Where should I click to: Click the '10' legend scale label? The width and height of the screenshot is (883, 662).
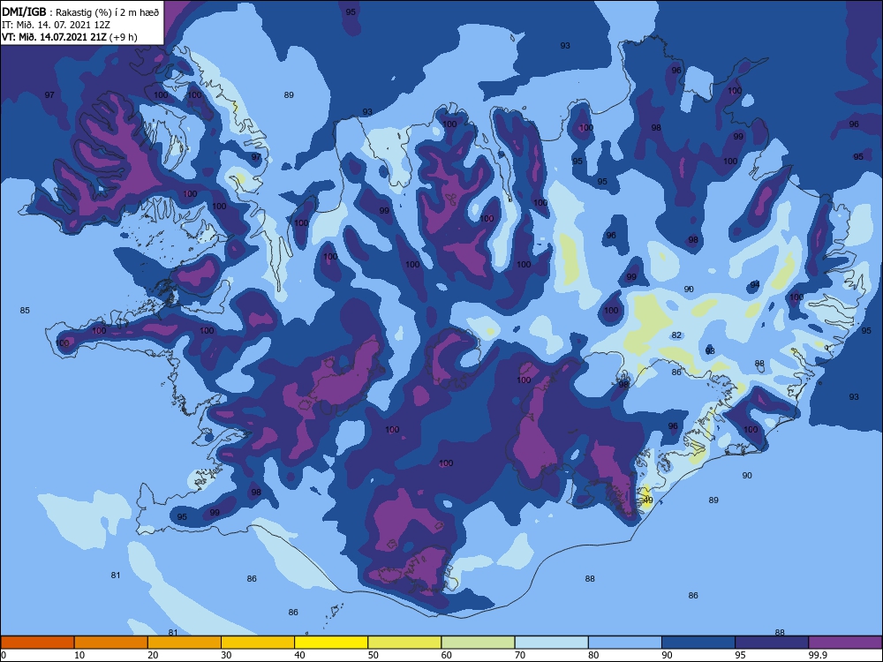[79, 655]
